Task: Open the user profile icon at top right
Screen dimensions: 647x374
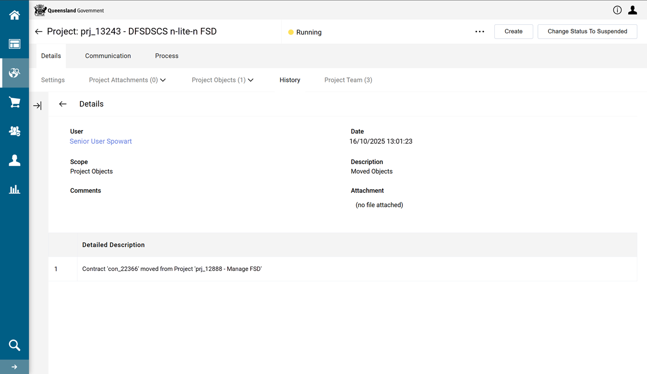Action: tap(632, 10)
